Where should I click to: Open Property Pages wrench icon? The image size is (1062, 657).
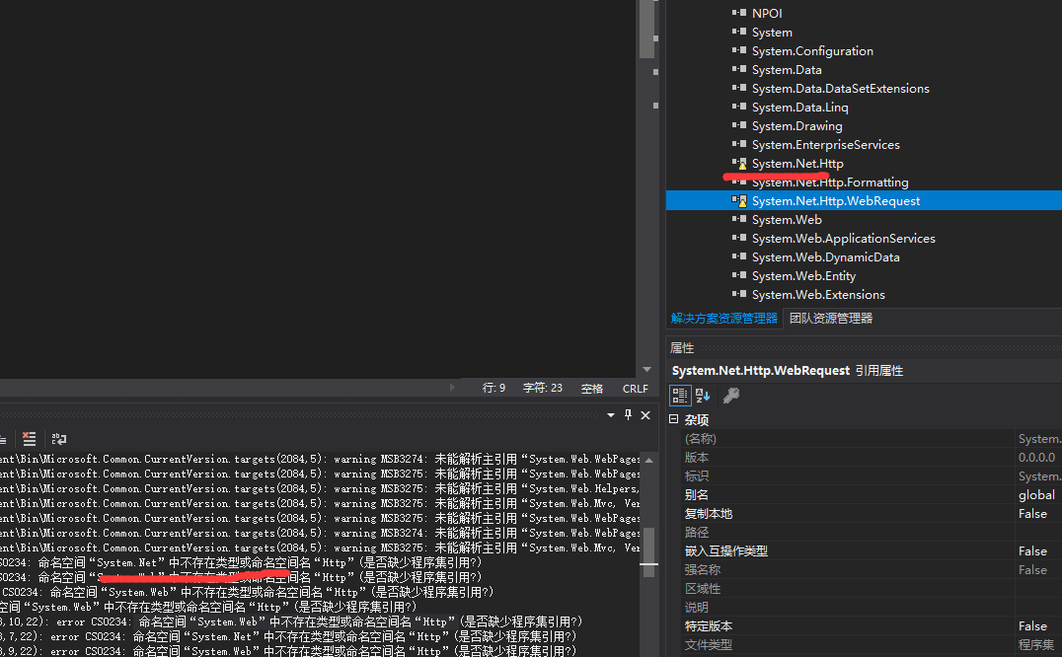point(730,396)
